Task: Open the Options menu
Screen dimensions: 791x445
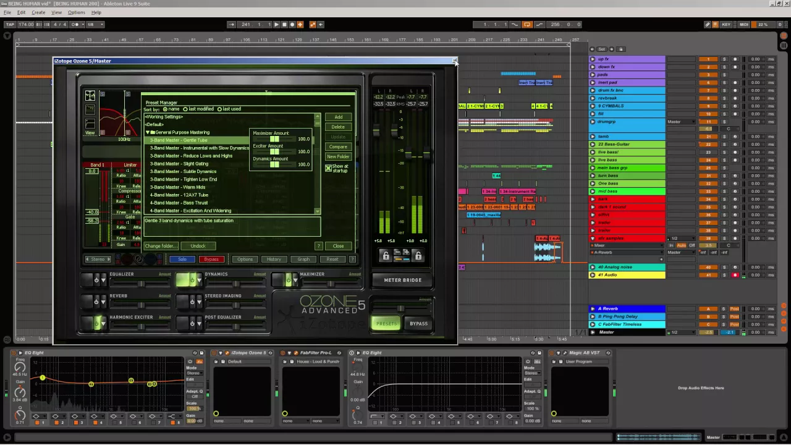Action: point(77,12)
